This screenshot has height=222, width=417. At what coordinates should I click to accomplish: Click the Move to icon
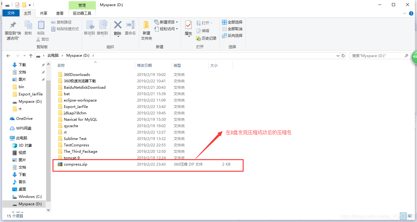(x=89, y=28)
